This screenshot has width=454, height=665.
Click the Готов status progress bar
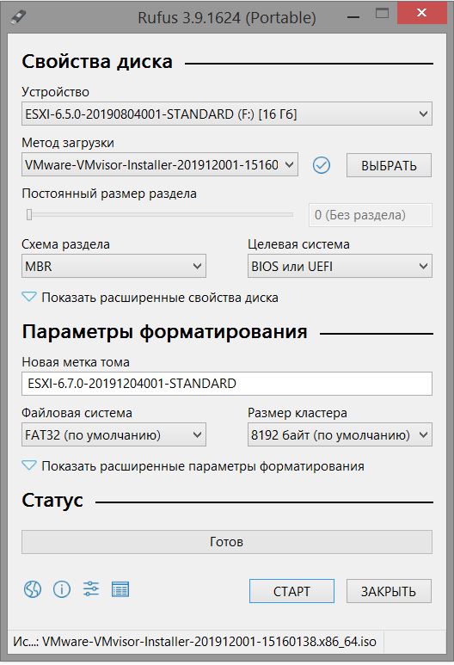coord(227,542)
